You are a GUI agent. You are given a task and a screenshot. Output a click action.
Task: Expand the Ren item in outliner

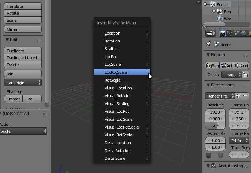pyautogui.click(x=214, y=11)
